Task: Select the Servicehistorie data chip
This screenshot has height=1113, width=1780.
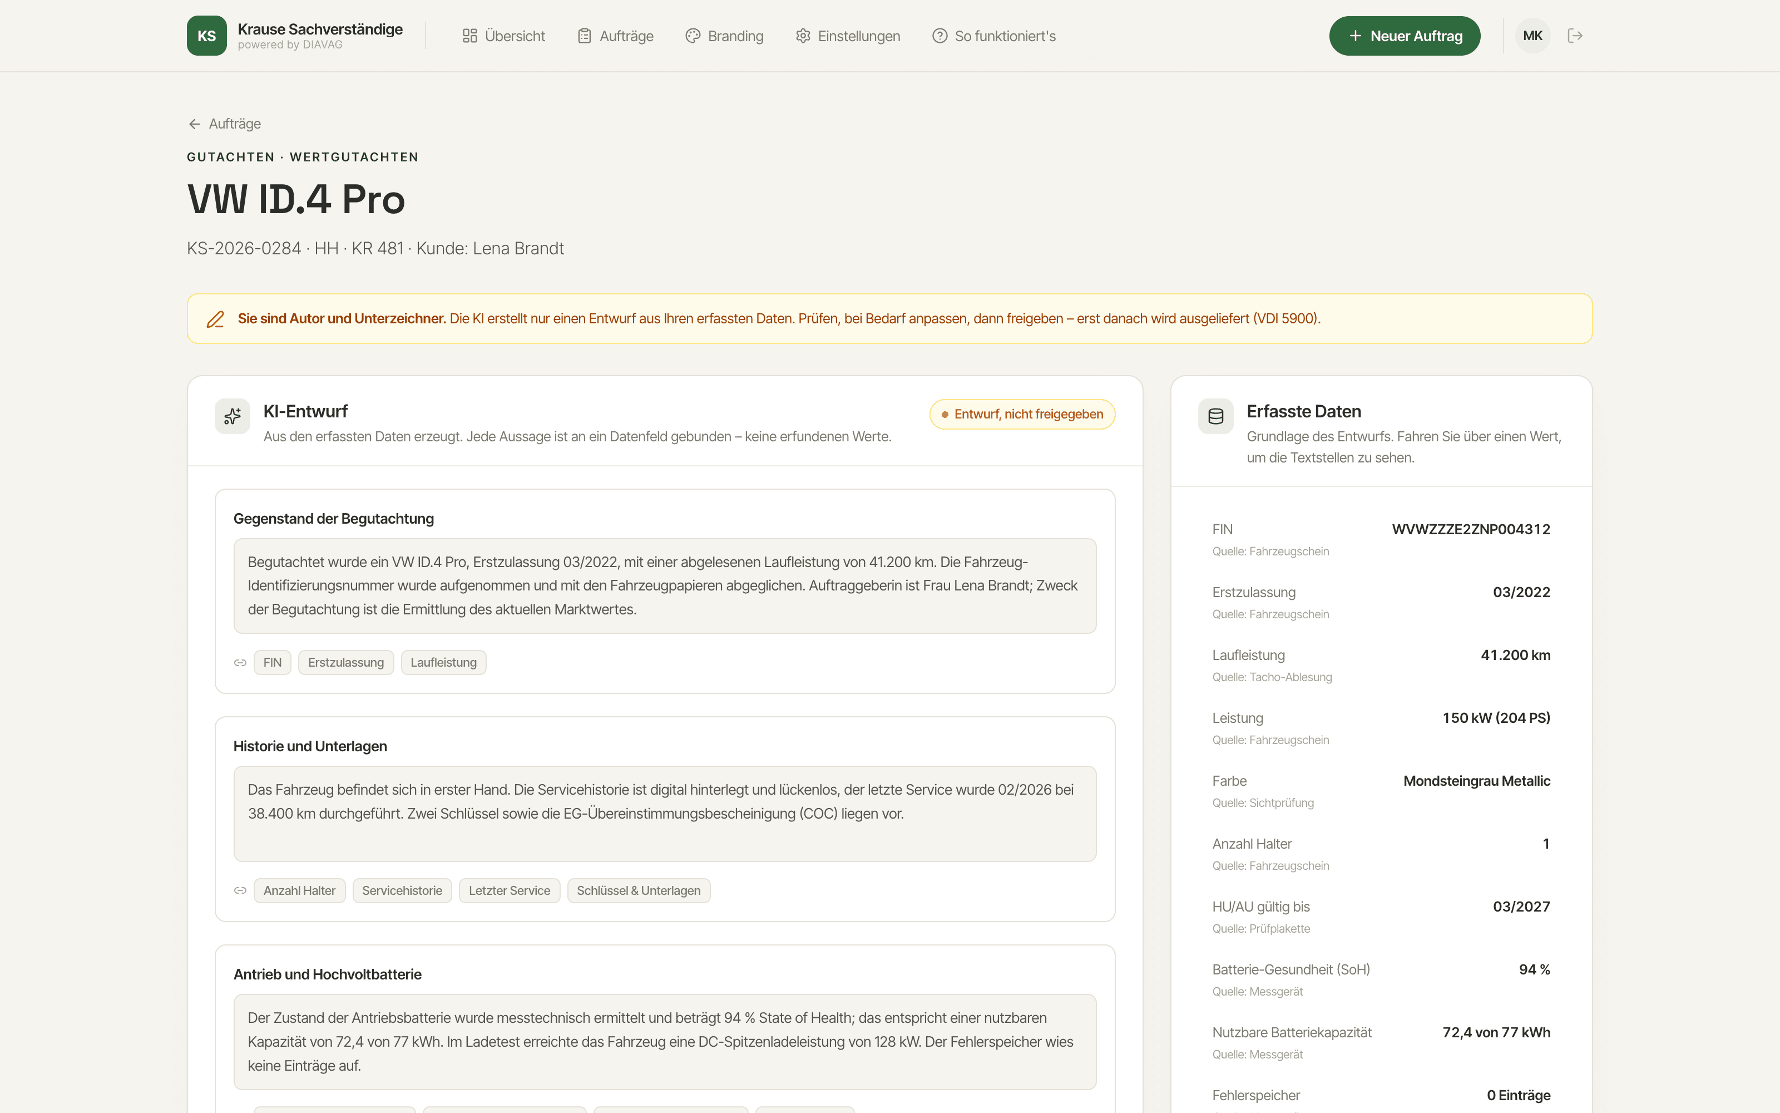Action: [x=402, y=891]
